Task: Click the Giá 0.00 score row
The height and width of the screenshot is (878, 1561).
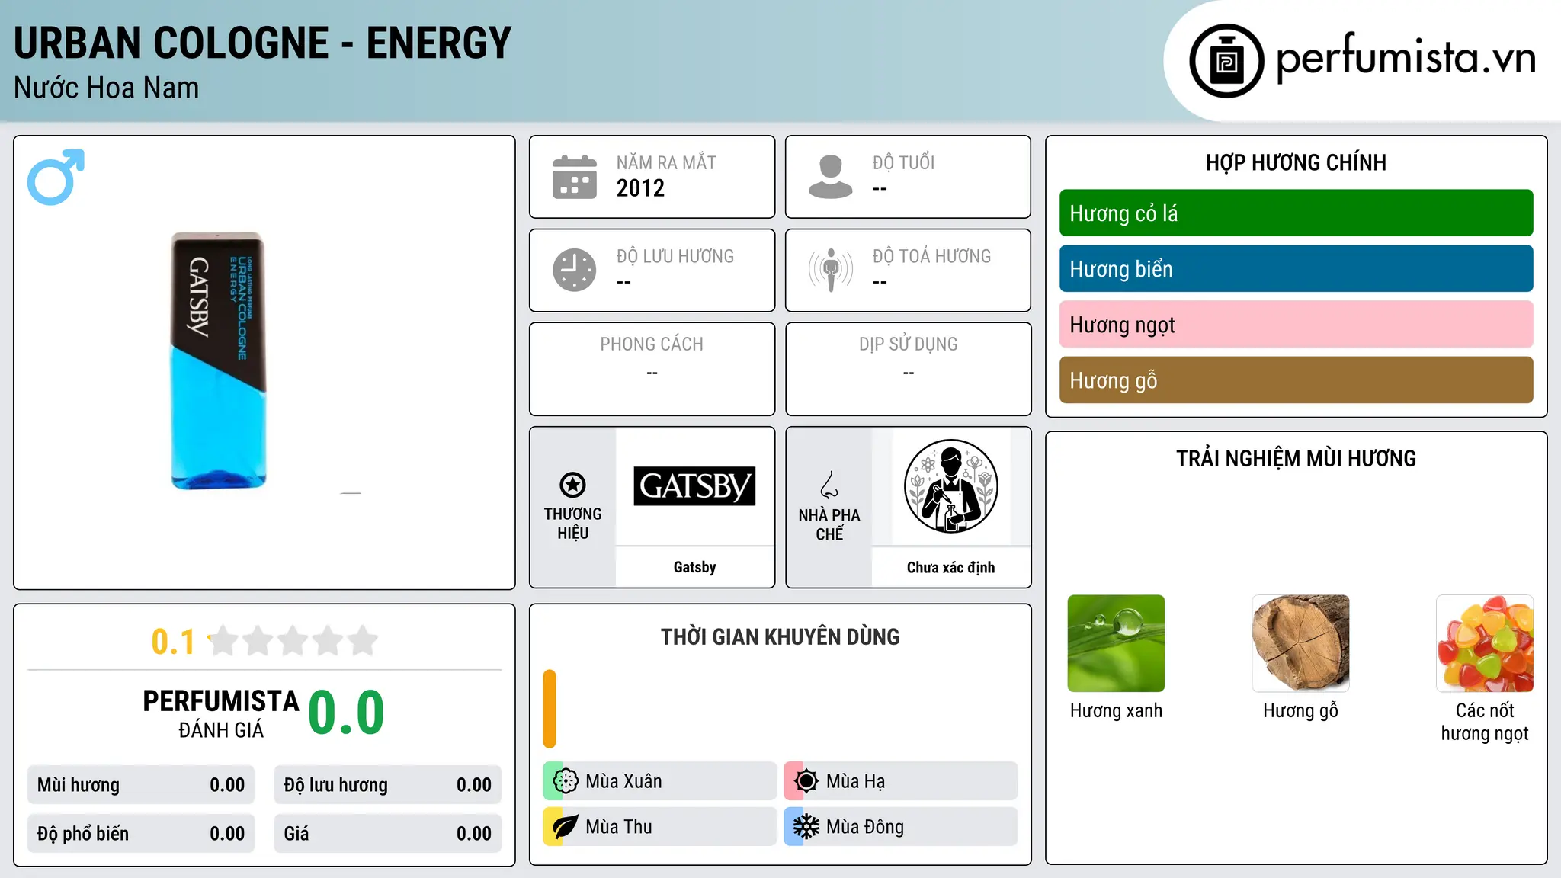Action: [x=387, y=834]
